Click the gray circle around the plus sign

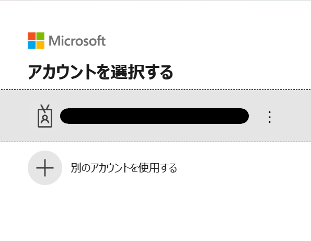coord(45,168)
